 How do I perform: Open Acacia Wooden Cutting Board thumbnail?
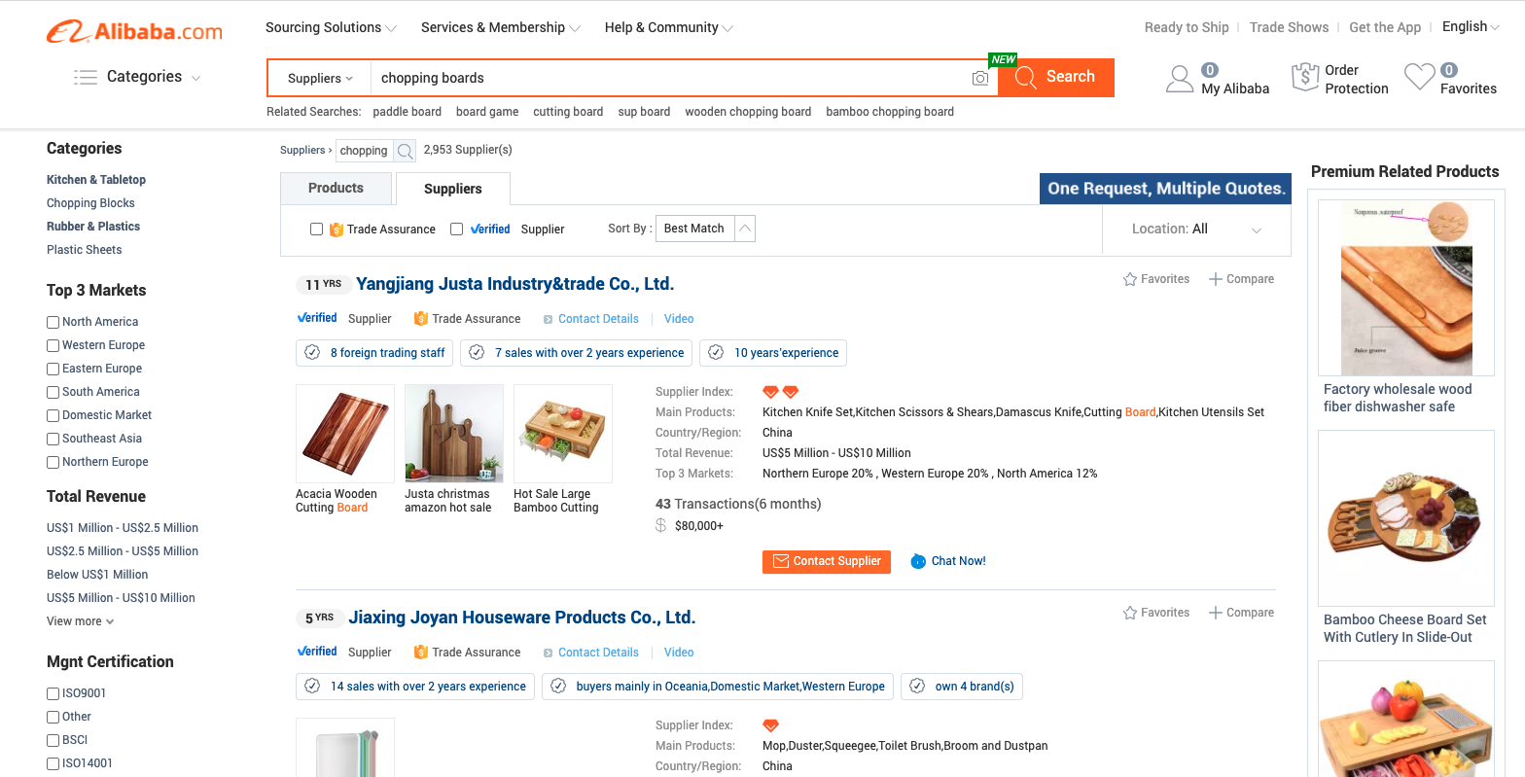tap(345, 434)
